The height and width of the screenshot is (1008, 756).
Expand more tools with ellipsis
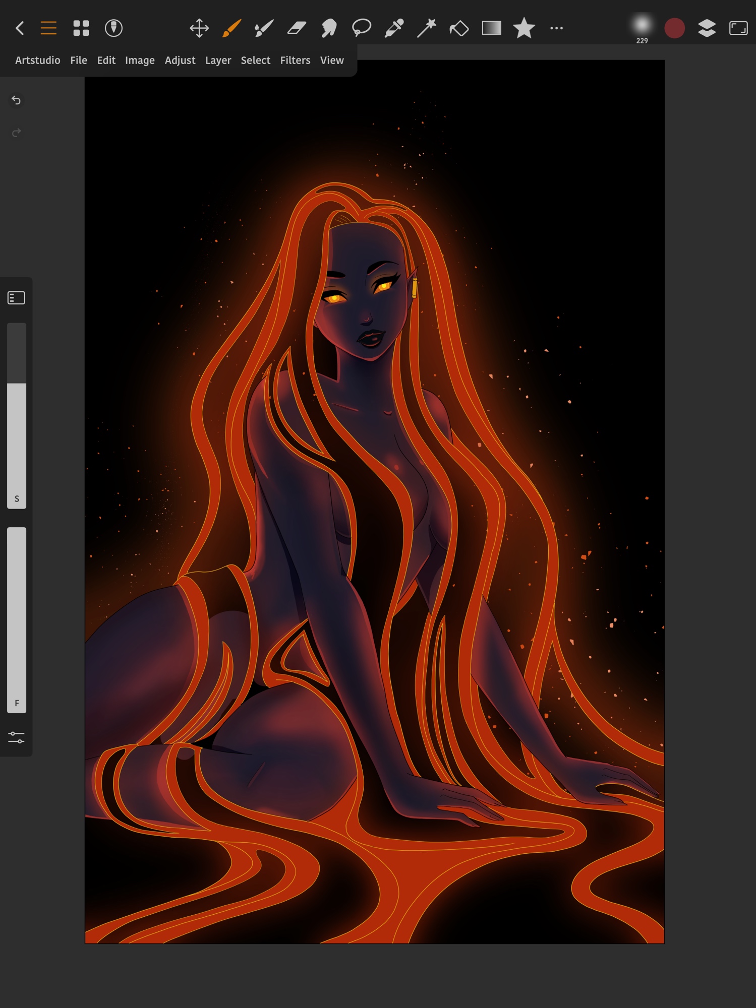pos(556,28)
